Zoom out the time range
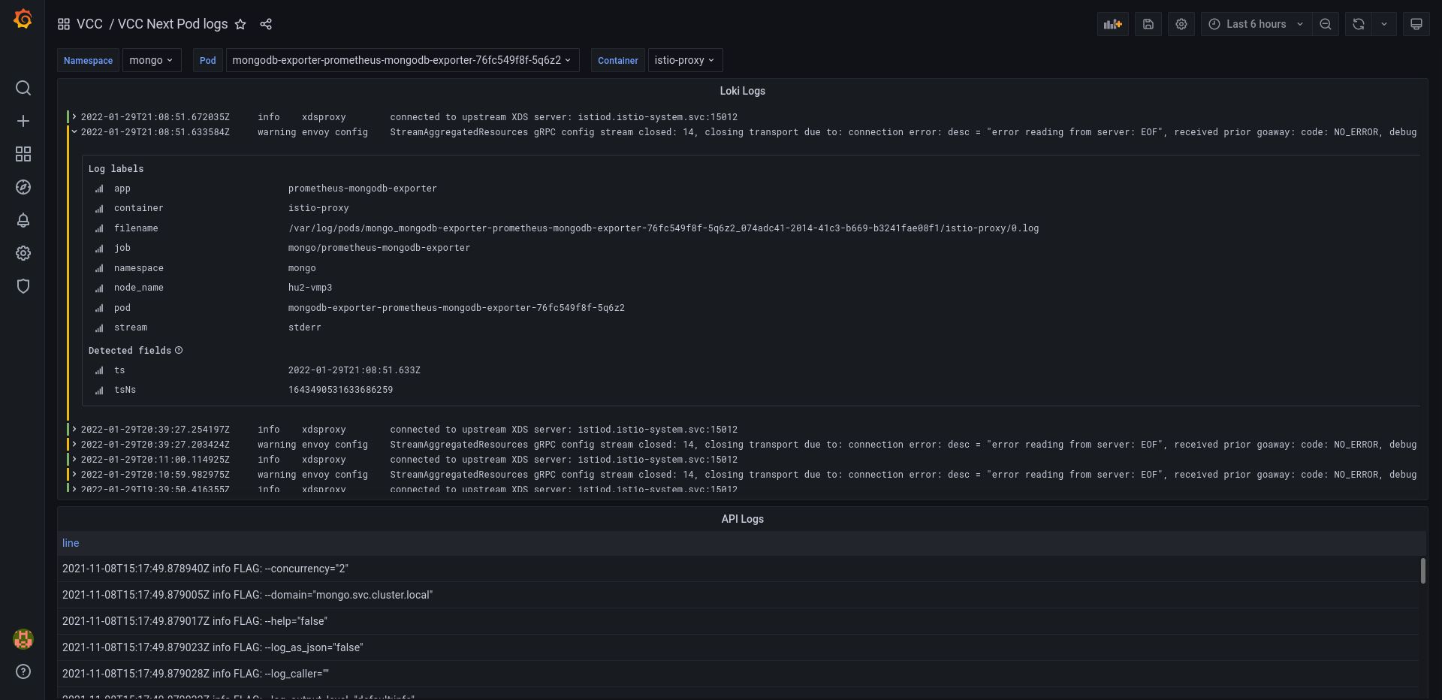Screen dimensions: 1442x700 point(1326,24)
